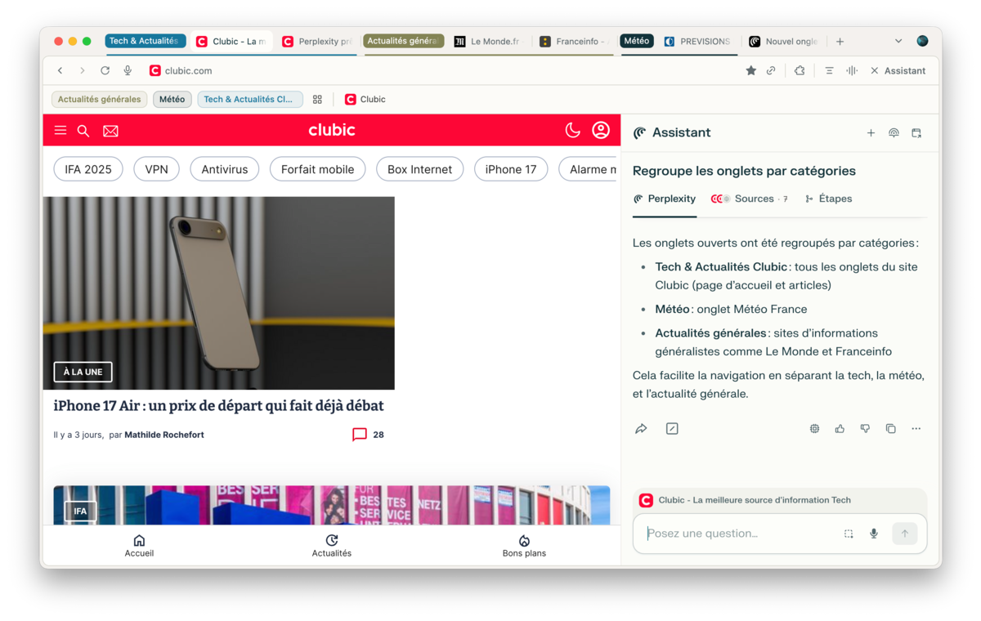981x621 pixels.
Task: Open author Mathilde Rochefort's page
Action: [x=164, y=435]
